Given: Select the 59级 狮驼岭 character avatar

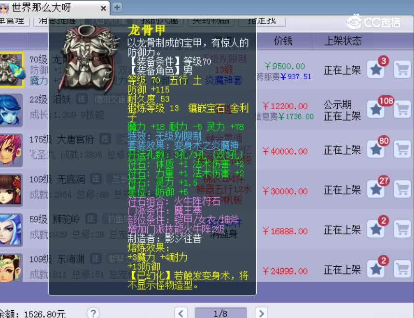Looking at the screenshot, I should [x=11, y=230].
